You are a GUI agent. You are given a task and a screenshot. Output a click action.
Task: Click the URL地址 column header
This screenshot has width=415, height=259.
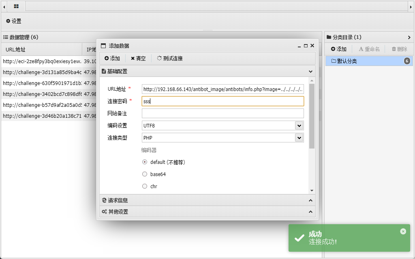point(42,49)
